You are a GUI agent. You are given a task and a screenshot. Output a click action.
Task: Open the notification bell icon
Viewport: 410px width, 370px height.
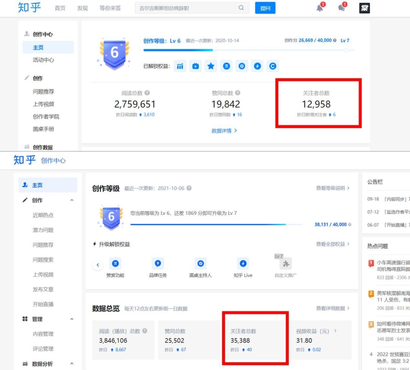pyautogui.click(x=319, y=8)
